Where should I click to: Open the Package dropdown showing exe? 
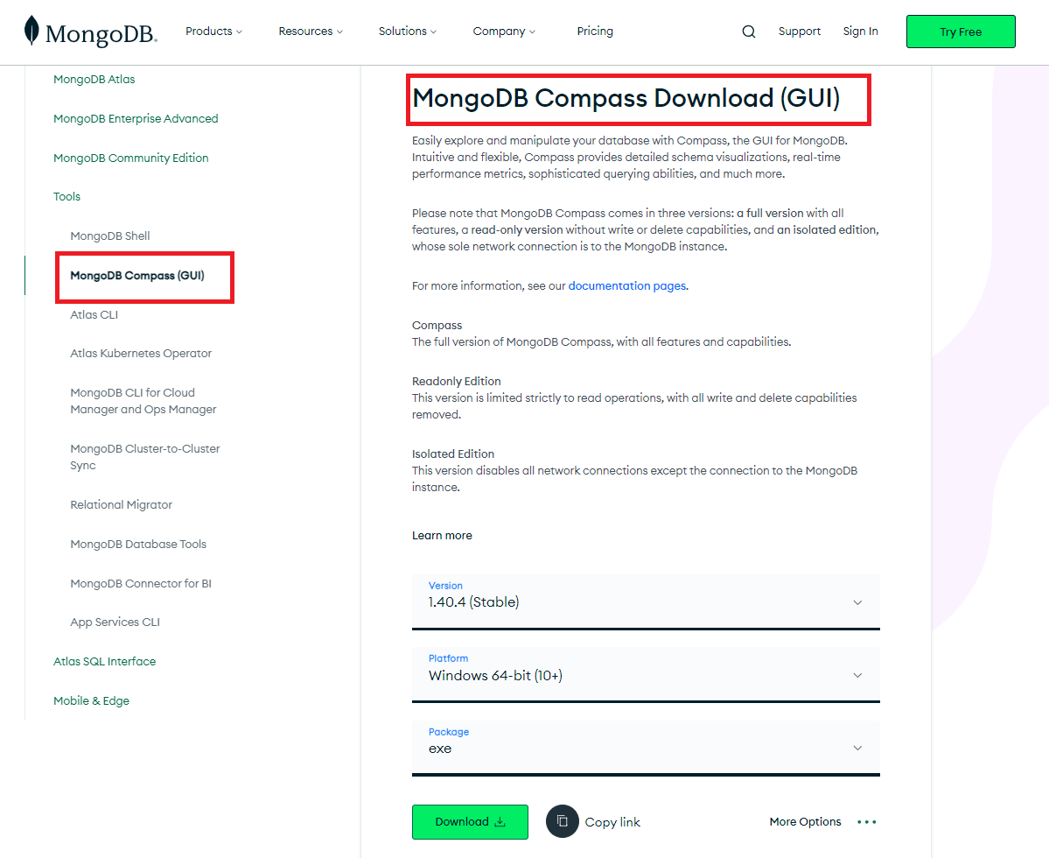click(x=646, y=748)
